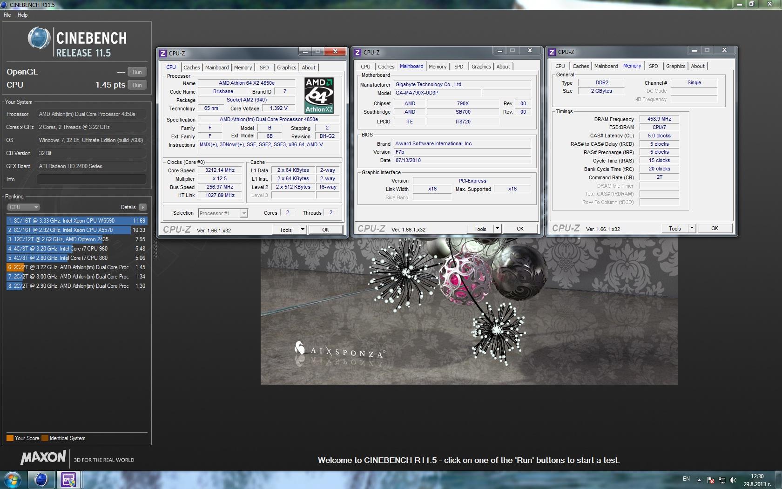Open the taskbar clock and date
Viewport: 782px width, 489px height.
tap(757, 480)
